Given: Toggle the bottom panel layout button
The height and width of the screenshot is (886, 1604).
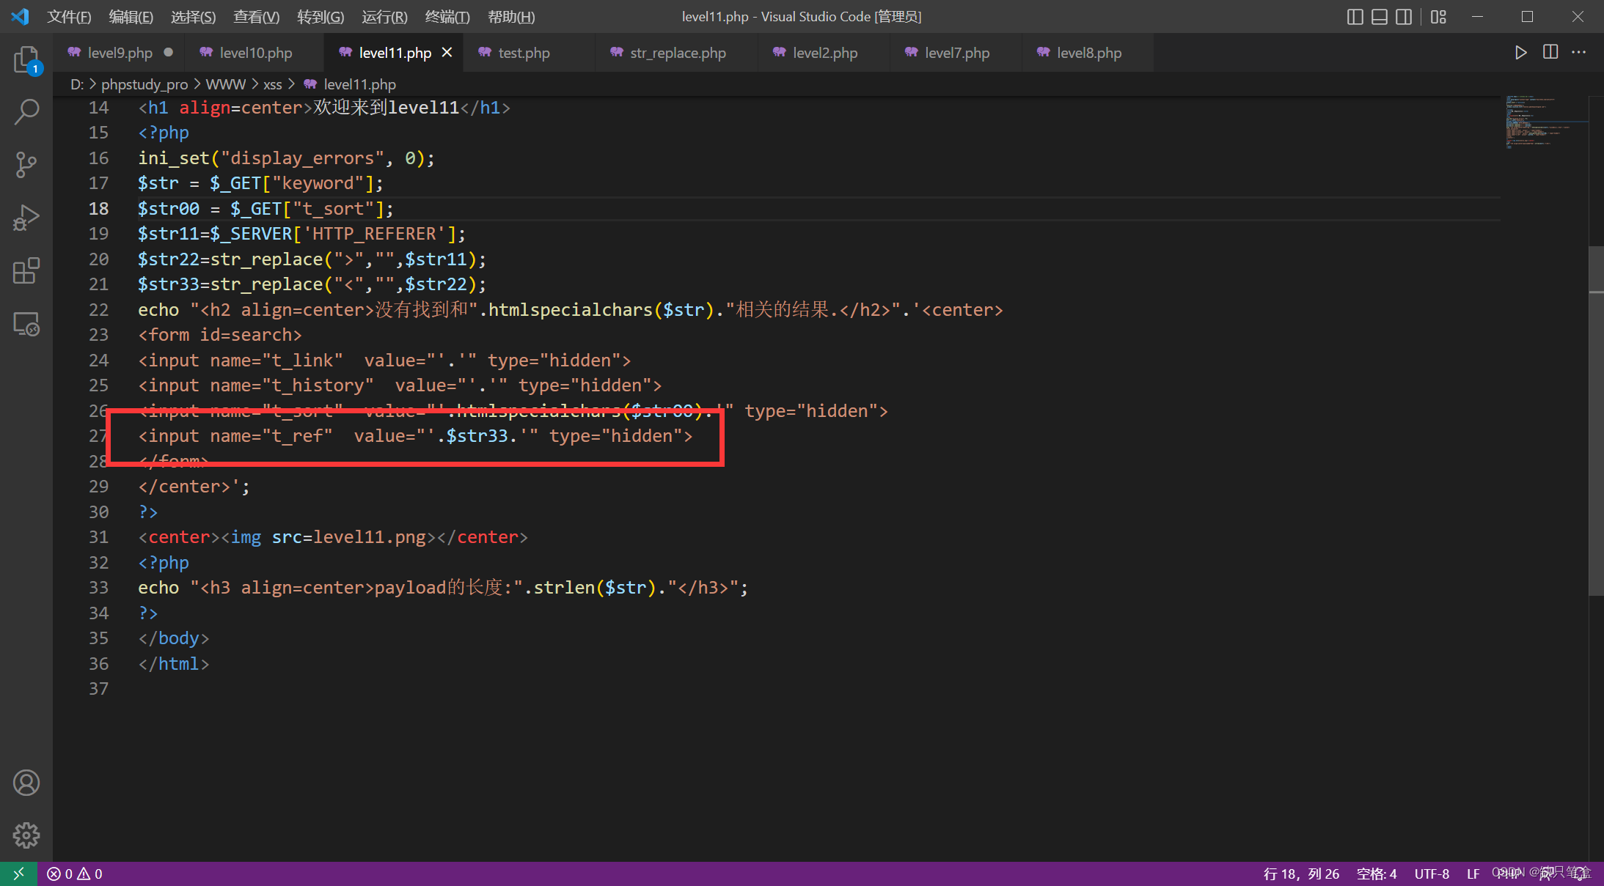Looking at the screenshot, I should [1379, 17].
